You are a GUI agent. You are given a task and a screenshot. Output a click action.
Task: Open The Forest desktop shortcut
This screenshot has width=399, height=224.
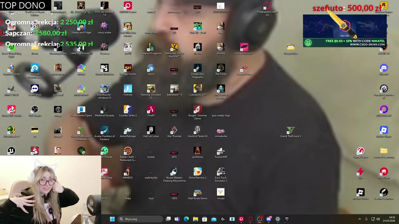click(x=221, y=70)
